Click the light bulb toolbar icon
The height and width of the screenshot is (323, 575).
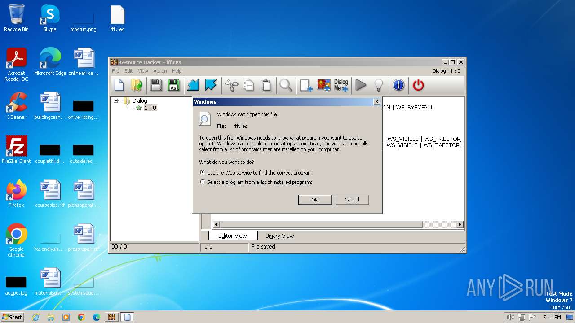tap(378, 85)
